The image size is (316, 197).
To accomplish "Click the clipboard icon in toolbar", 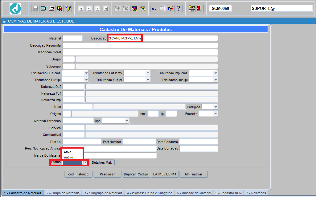I will click(162, 8).
